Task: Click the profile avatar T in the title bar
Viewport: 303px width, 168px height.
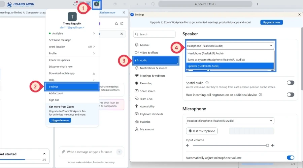Action: point(96,4)
